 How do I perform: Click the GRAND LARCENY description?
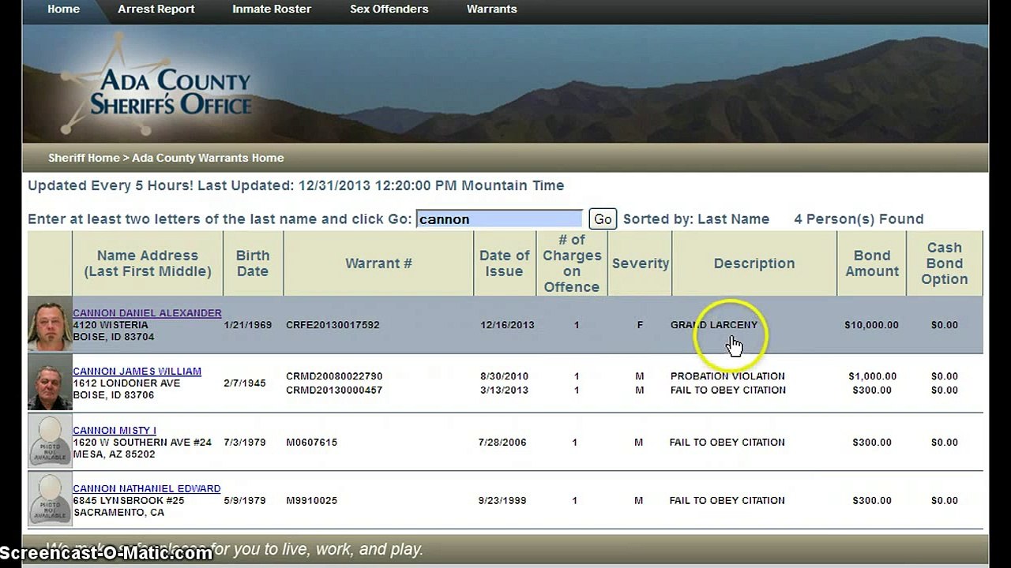click(714, 325)
